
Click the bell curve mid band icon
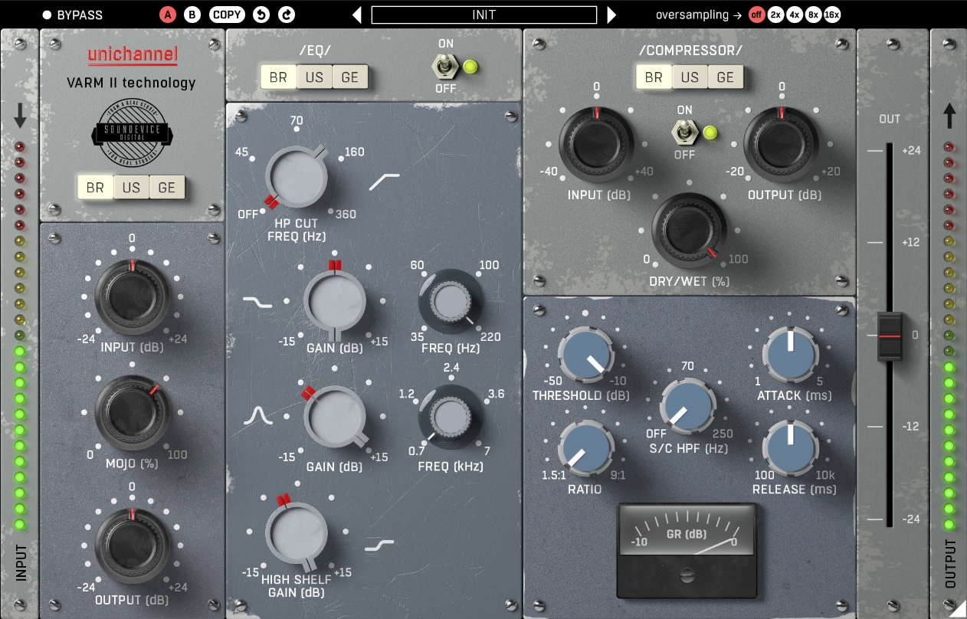[x=258, y=416]
